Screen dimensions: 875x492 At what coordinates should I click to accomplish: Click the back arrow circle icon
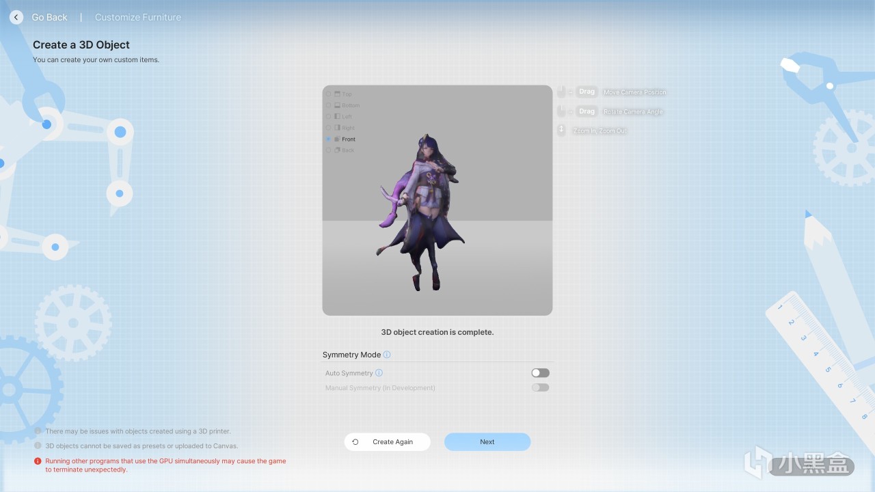16,17
